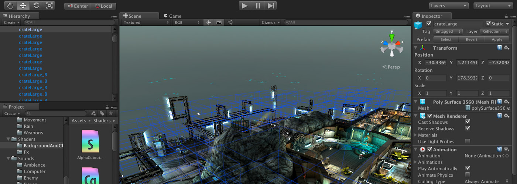This screenshot has height=184, width=517.
Task: Select the AlphaCutout shader asset
Action: [90, 145]
